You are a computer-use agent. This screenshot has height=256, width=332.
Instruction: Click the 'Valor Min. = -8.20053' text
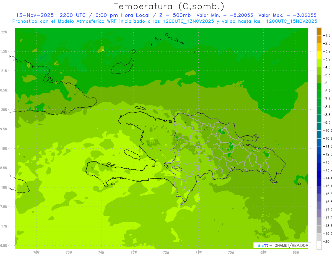tap(224, 15)
